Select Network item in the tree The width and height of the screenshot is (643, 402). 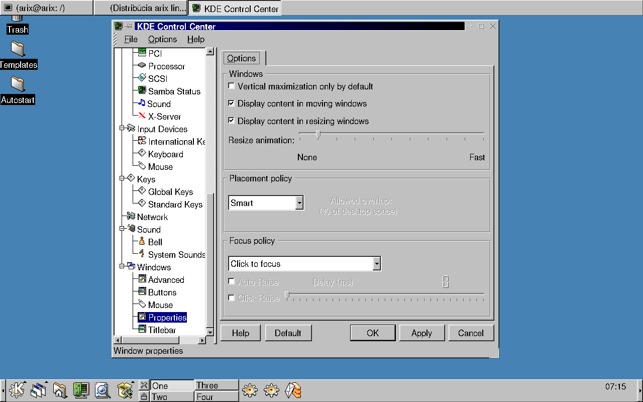[152, 217]
